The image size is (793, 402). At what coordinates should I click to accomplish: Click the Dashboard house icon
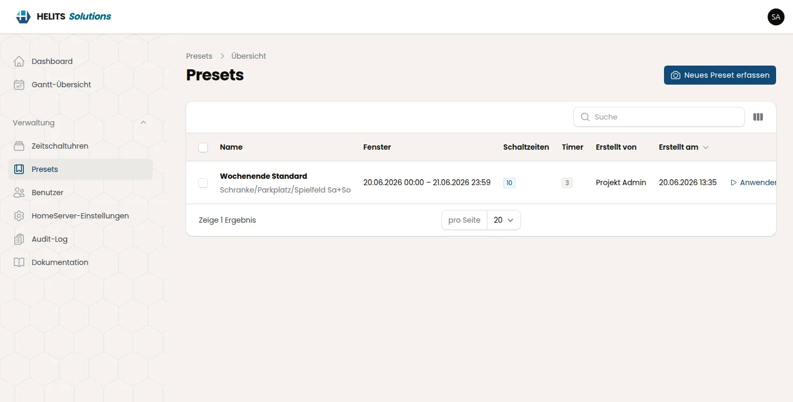19,61
